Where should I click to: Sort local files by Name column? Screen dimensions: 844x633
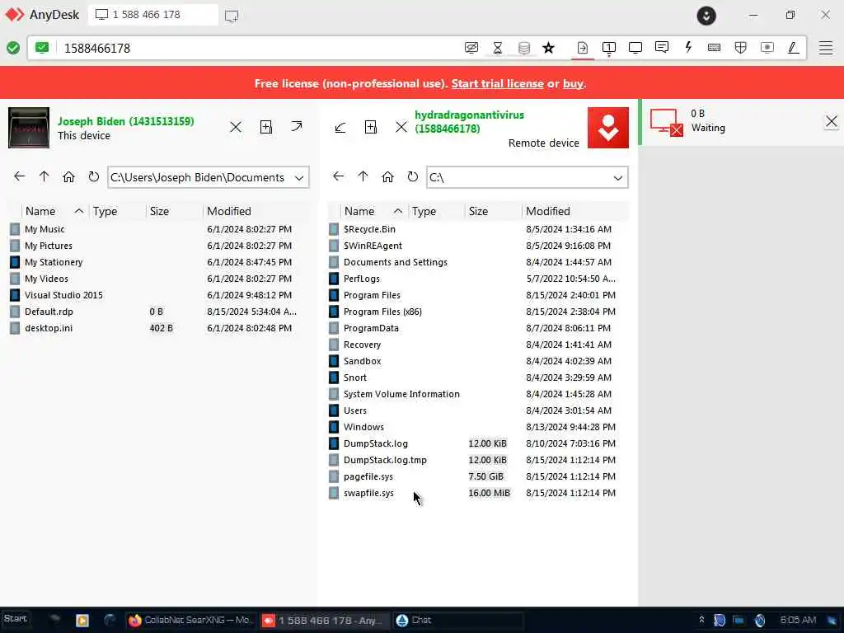54,211
